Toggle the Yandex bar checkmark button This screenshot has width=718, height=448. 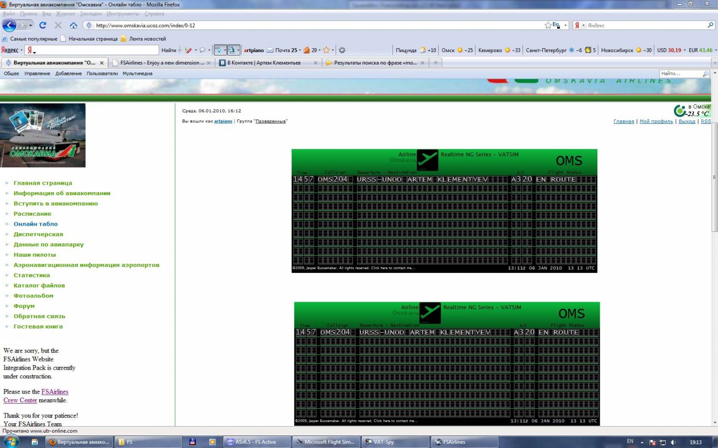click(x=218, y=50)
